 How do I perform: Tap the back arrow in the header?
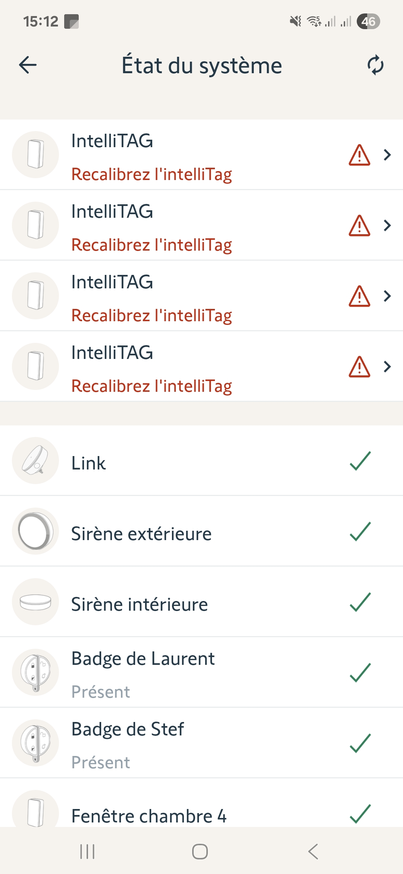(x=28, y=65)
